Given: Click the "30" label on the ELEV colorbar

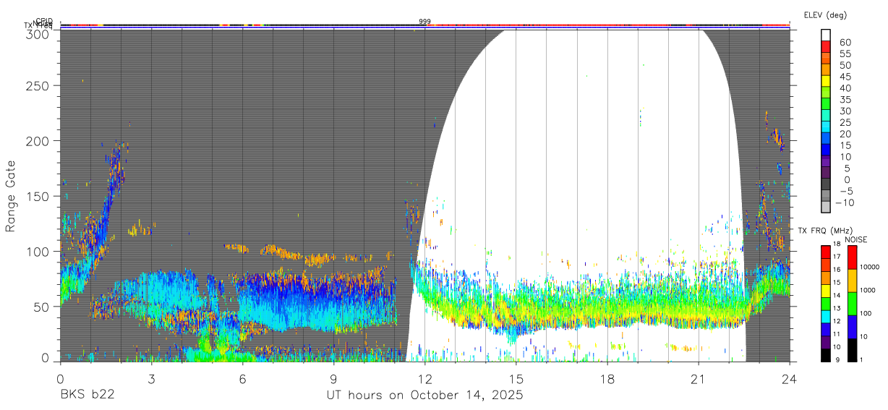Looking at the screenshot, I should tap(846, 111).
